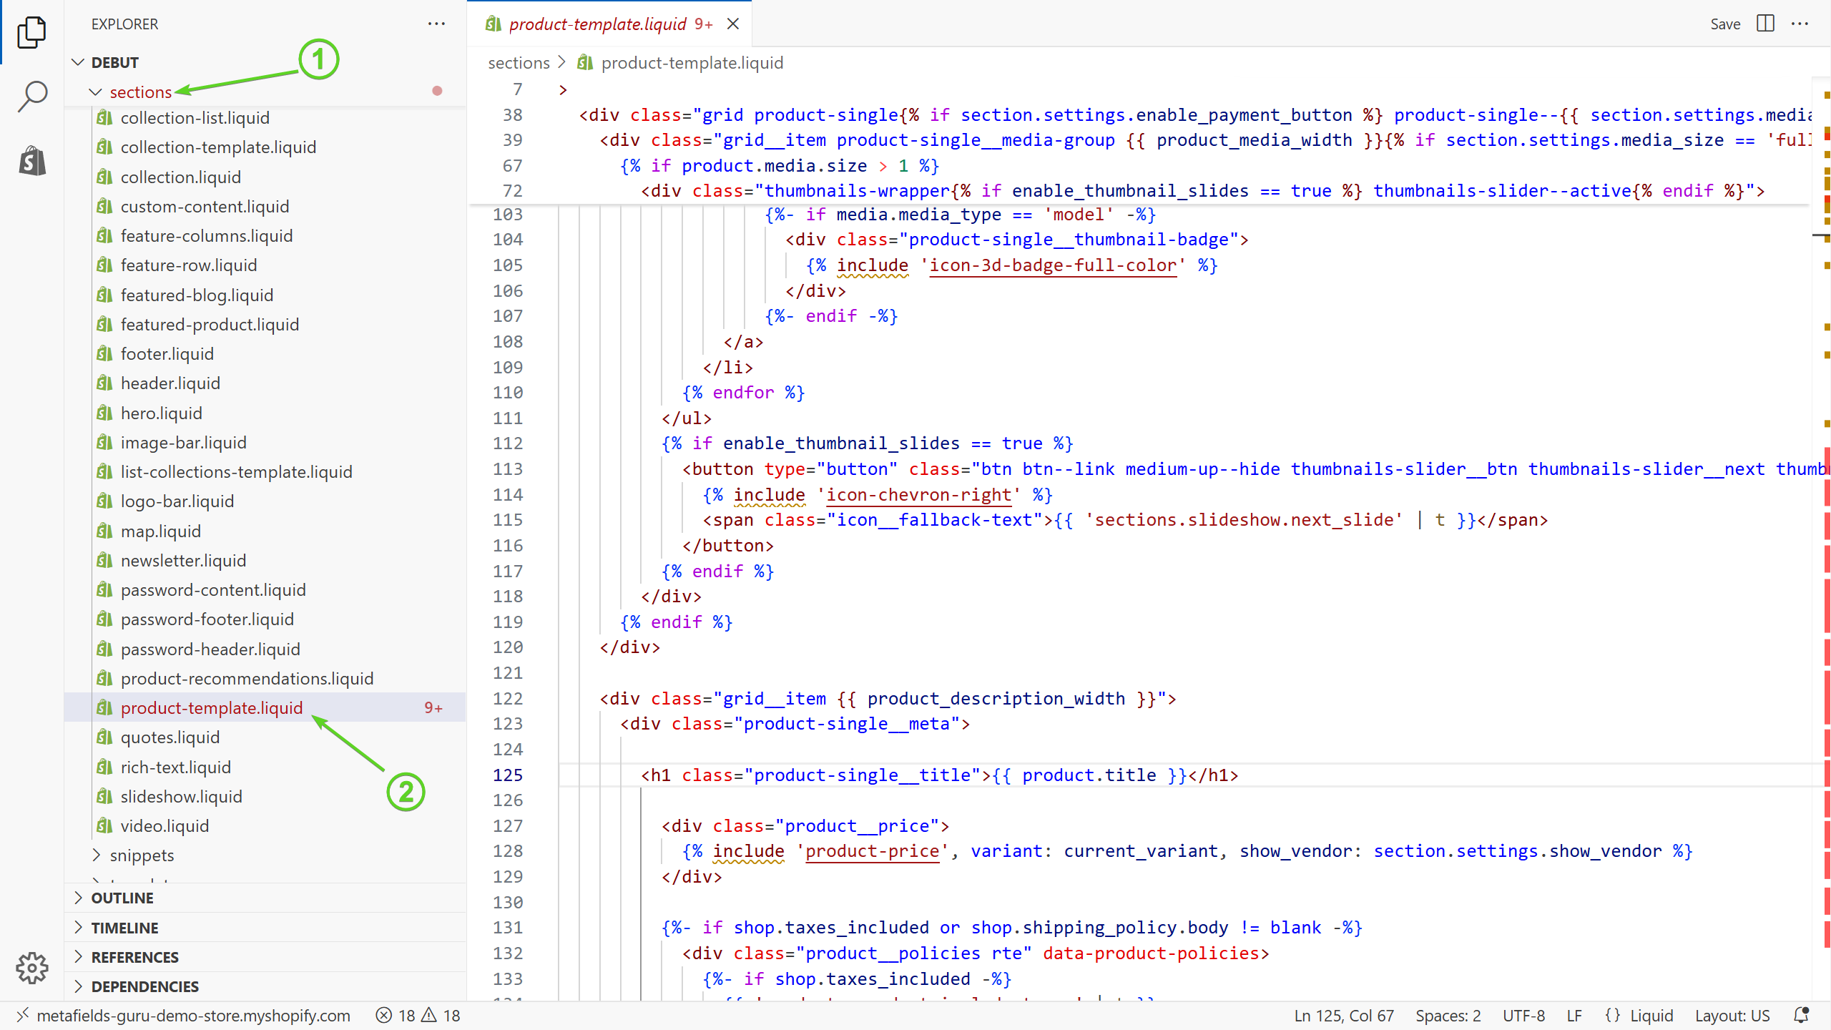
Task: Click the split editor layout icon
Action: pyautogui.click(x=1765, y=24)
